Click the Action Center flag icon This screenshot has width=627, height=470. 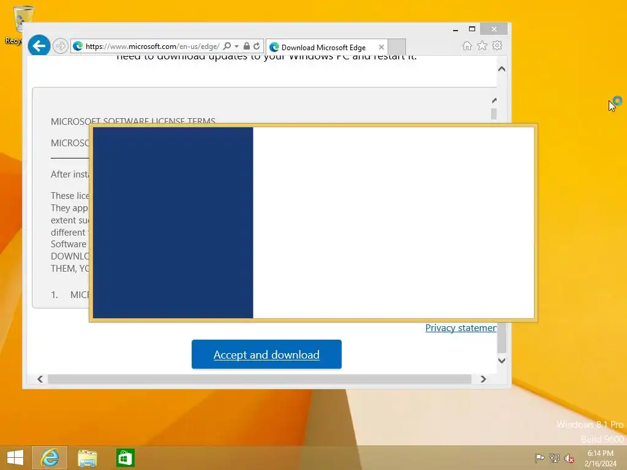coord(539,458)
